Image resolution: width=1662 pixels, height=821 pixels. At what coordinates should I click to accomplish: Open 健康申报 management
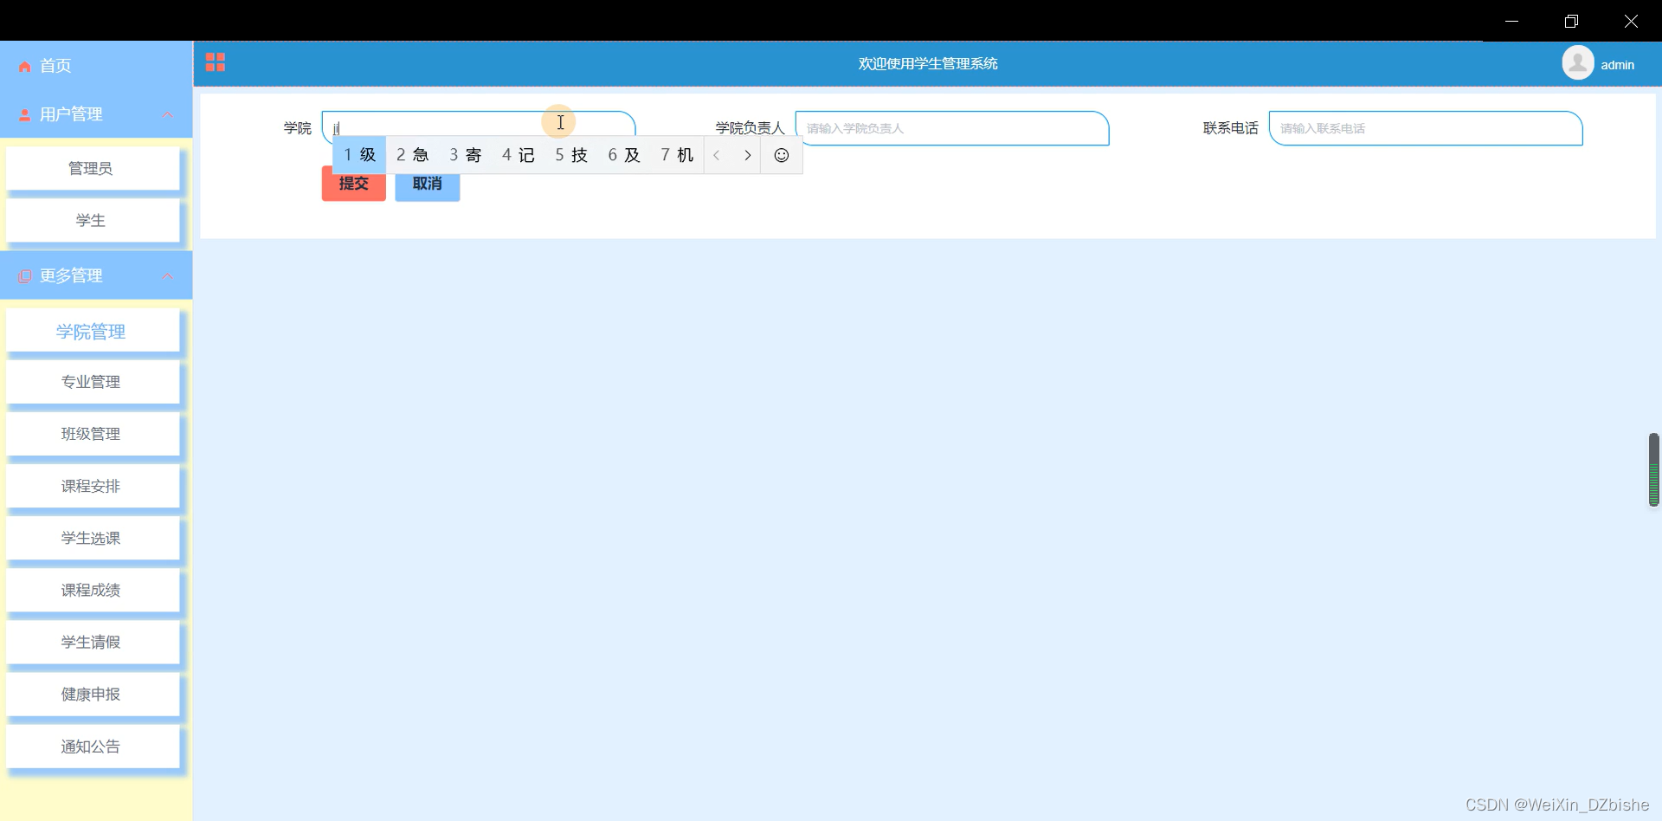(x=93, y=695)
